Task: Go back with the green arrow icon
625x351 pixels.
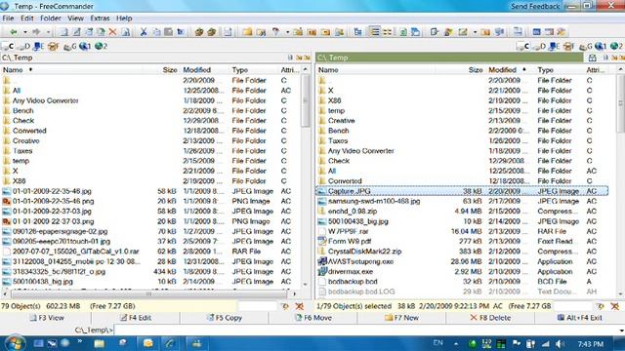Action: [x=13, y=32]
